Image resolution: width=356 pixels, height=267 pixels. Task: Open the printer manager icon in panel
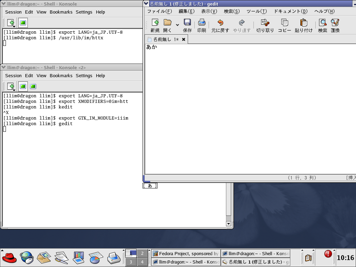point(114,258)
